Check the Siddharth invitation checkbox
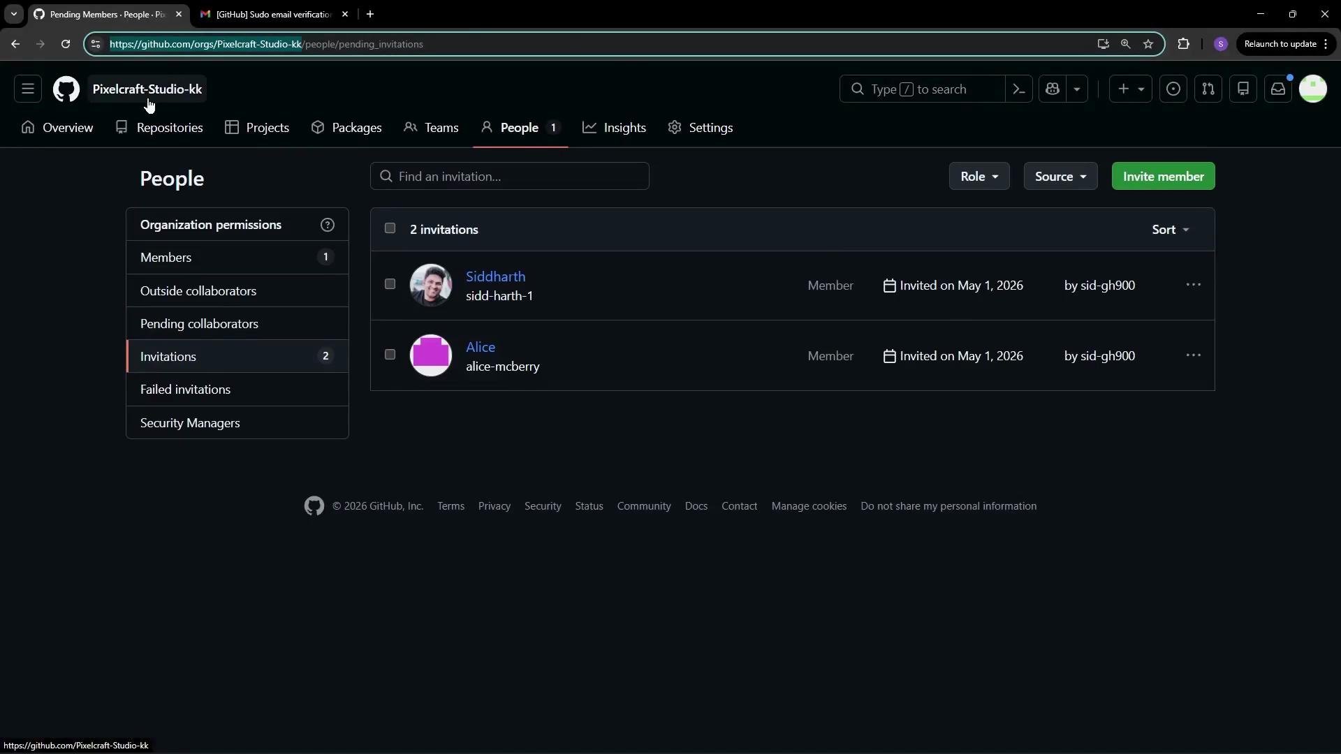Viewport: 1341px width, 754px height. [x=390, y=284]
